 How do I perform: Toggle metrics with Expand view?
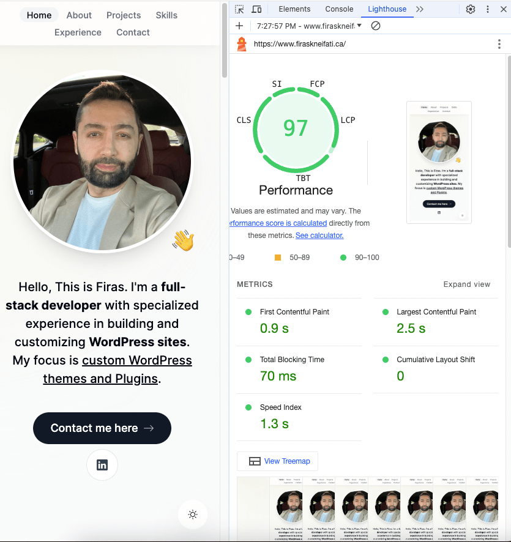click(466, 284)
